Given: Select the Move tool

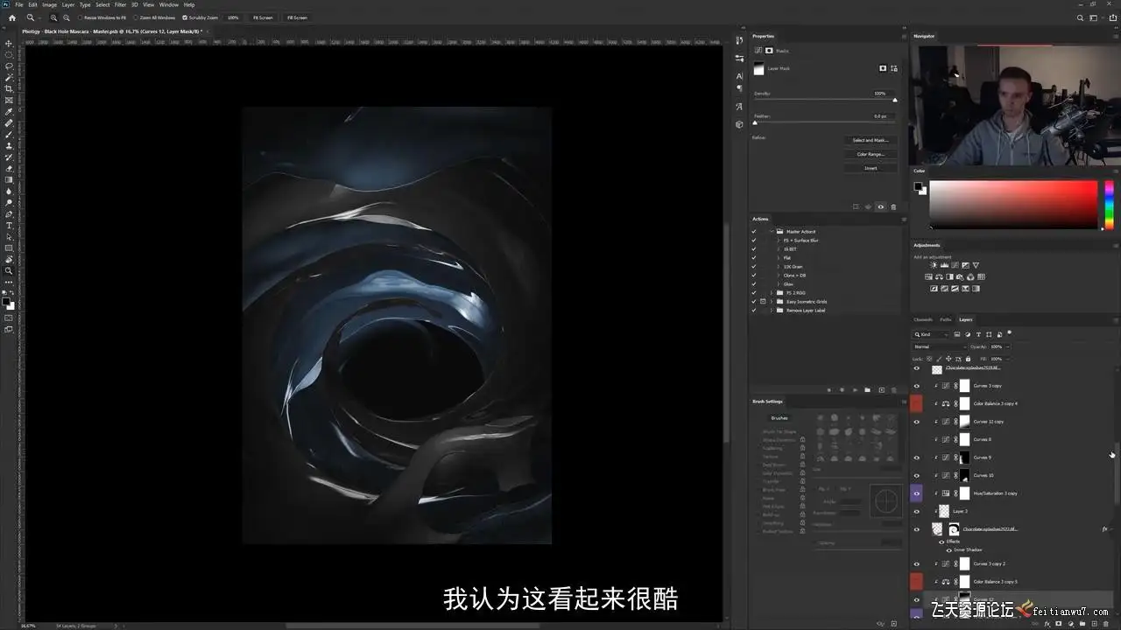Looking at the screenshot, I should (10, 43).
